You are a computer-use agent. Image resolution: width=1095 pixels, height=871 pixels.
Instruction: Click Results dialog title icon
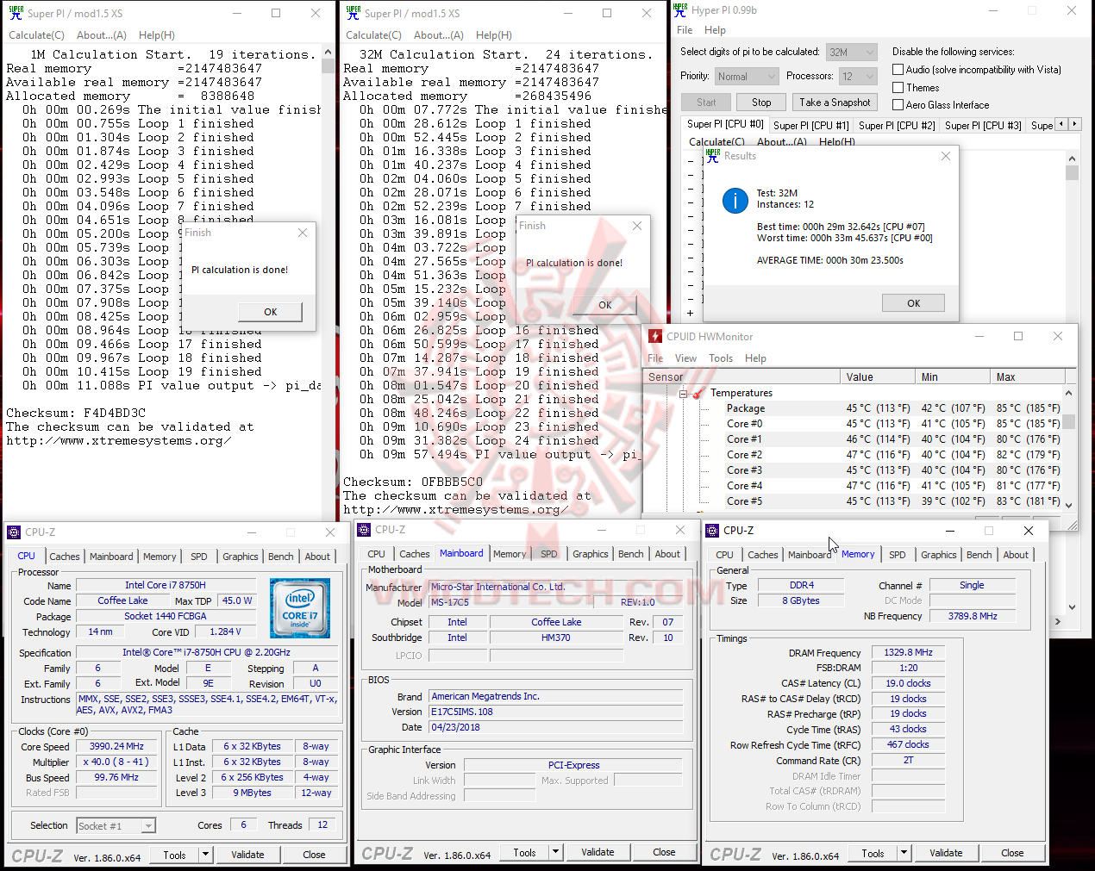pyautogui.click(x=712, y=156)
